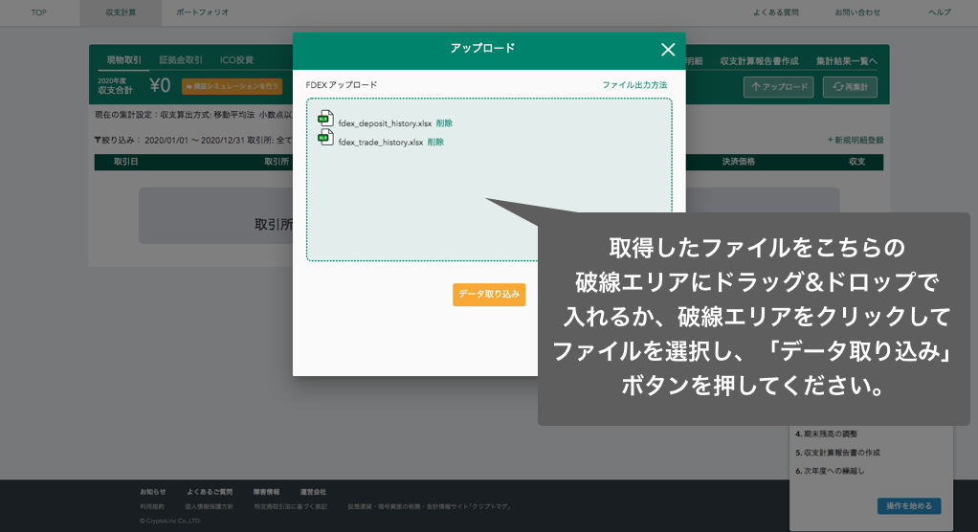
Task: Switch to the 証拠金取引 tab
Action: 181,60
